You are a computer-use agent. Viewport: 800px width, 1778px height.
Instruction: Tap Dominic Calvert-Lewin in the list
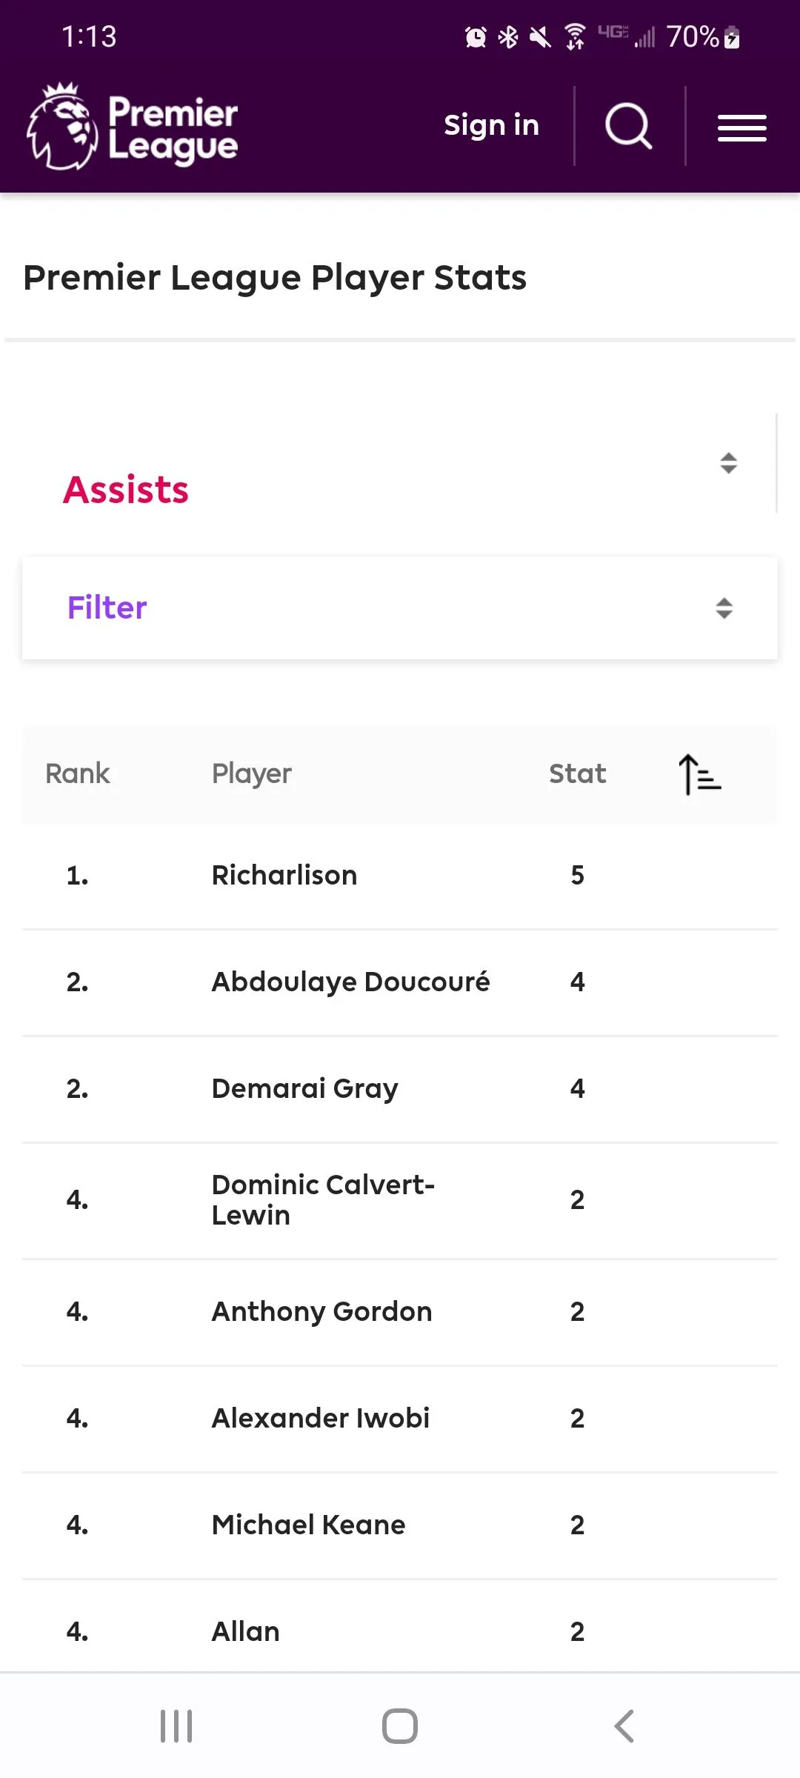click(323, 1200)
